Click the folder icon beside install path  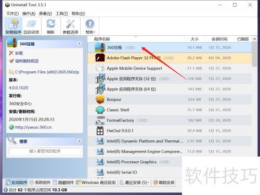pos(11,72)
